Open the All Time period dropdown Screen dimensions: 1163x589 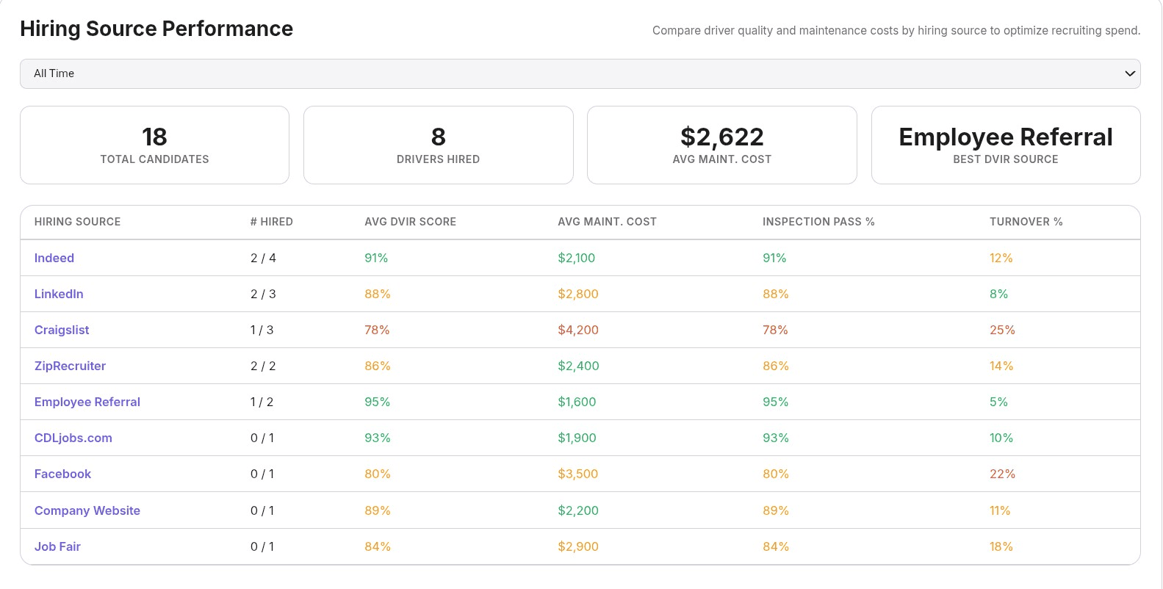coord(579,73)
